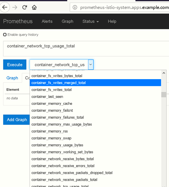The height and width of the screenshot is (187, 169).
Task: Click the dropdown list scrollbar thumb
Action: coord(164,95)
